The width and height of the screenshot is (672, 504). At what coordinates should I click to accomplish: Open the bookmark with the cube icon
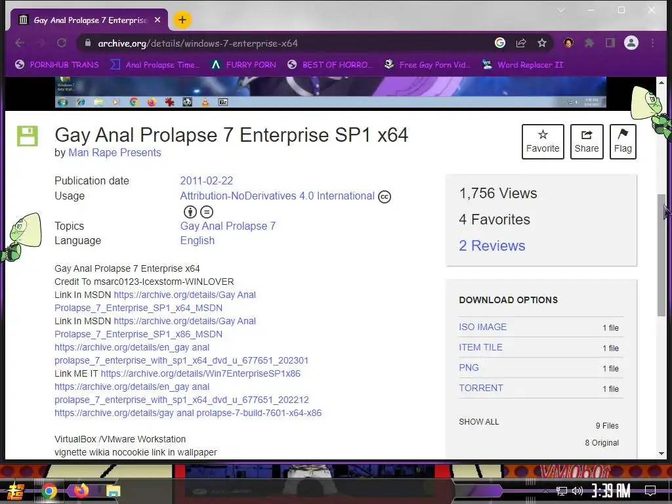click(427, 65)
